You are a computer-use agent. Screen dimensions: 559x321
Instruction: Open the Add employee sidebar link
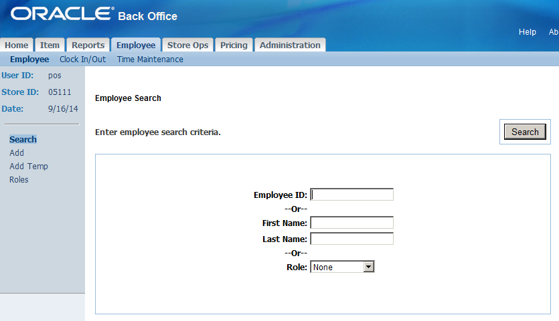(x=17, y=153)
